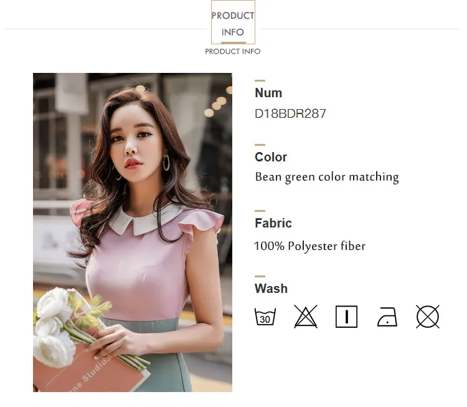467x407 pixels.
Task: Click the Fabric heading
Action: [273, 223]
